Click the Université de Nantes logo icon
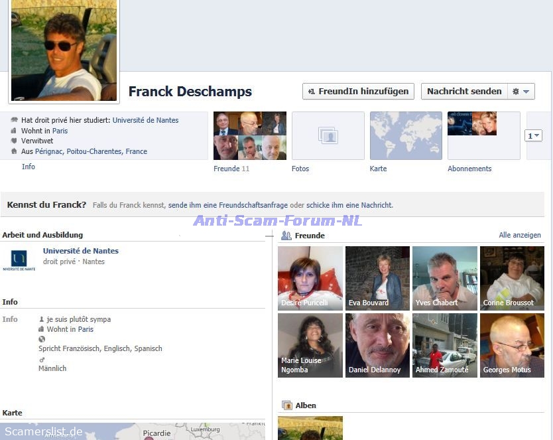 pyautogui.click(x=19, y=259)
